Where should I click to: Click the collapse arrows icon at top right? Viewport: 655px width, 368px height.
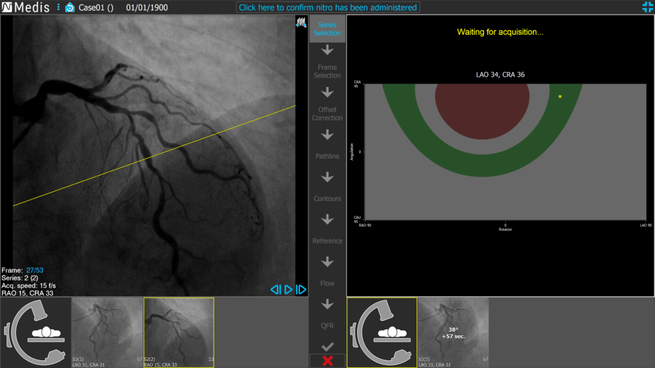(x=647, y=7)
